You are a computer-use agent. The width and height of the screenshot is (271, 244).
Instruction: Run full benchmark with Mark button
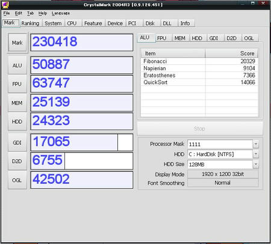pos(17,43)
